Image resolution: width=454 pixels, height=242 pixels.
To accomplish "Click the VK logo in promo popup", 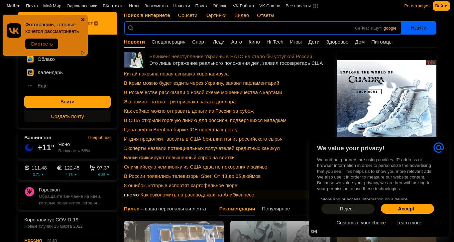I will point(14,31).
